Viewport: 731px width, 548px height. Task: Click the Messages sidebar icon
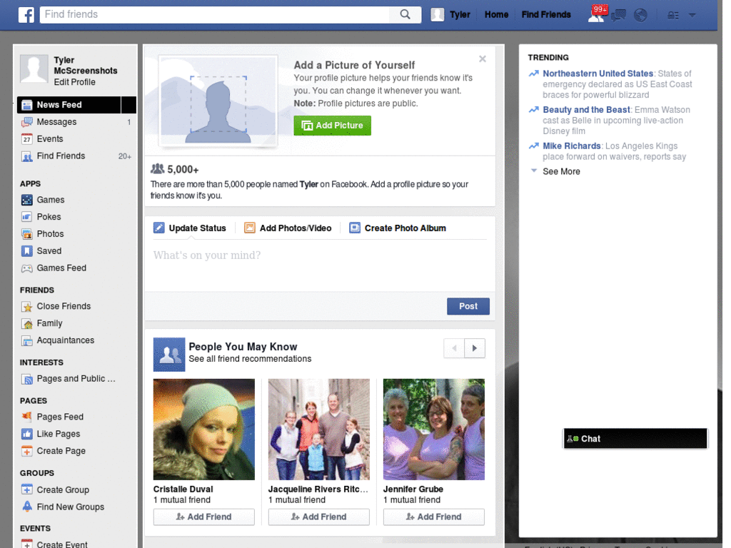click(x=27, y=122)
